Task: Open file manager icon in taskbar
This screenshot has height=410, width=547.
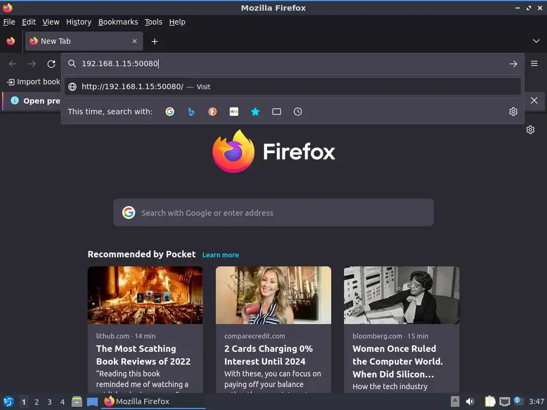Action: pos(77,401)
